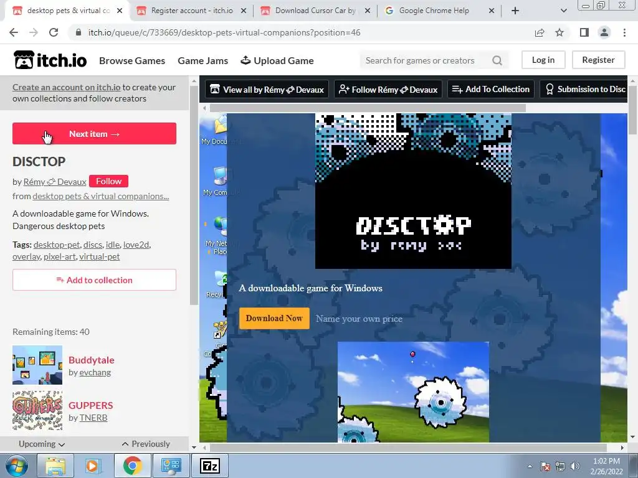638x478 pixels.
Task: Click sidebar Add to collection button
Action: tap(95, 279)
